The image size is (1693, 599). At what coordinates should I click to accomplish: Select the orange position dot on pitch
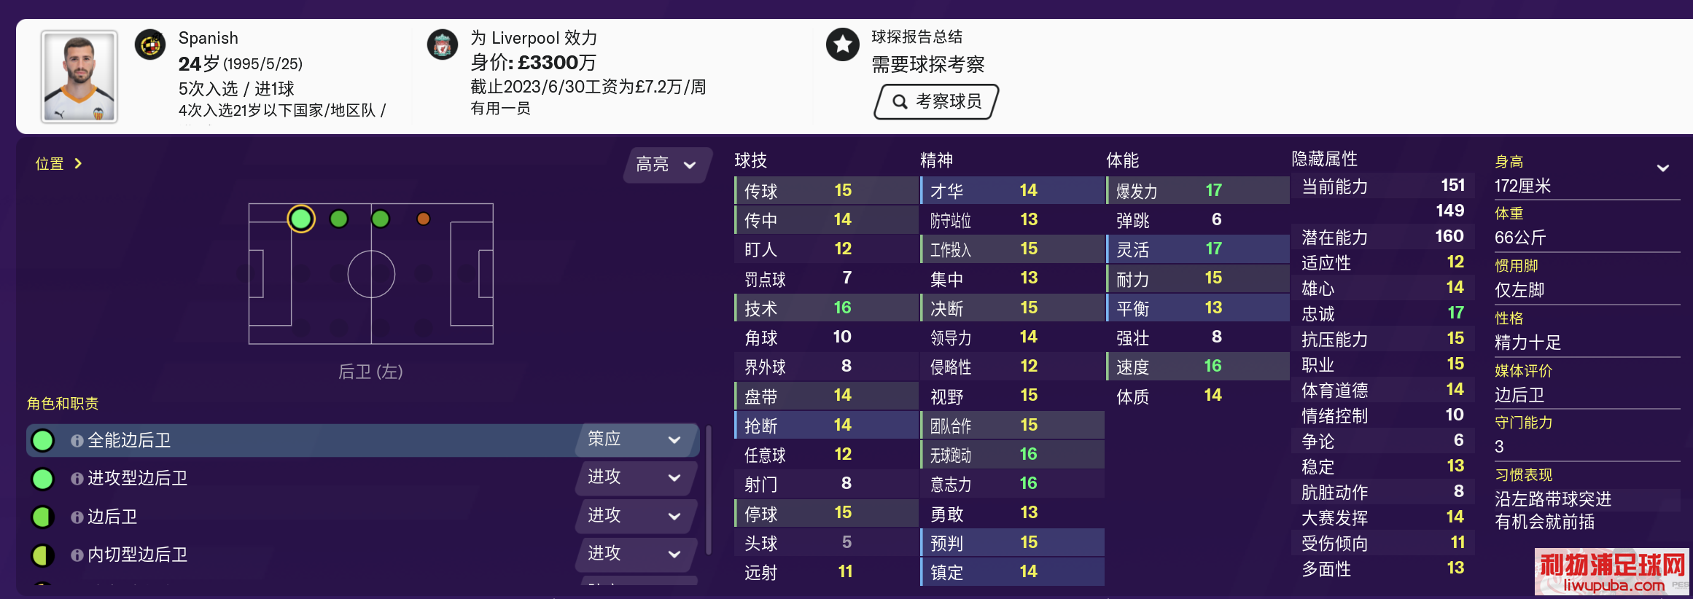[424, 219]
